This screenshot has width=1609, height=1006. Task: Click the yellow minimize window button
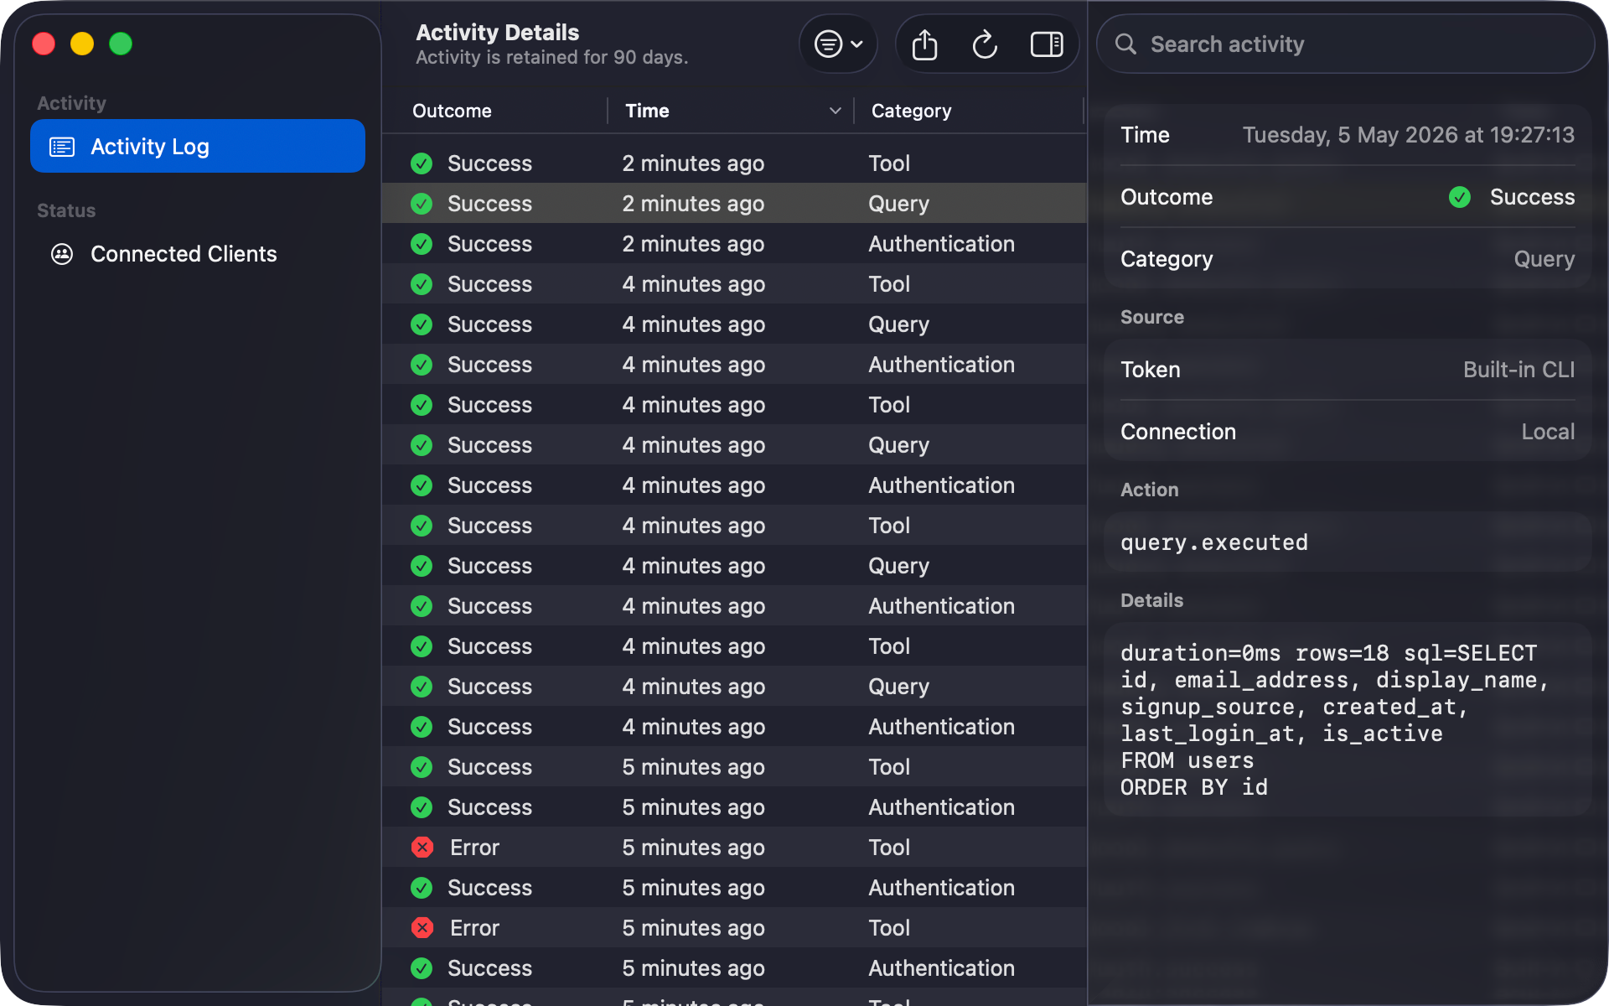[x=82, y=44]
